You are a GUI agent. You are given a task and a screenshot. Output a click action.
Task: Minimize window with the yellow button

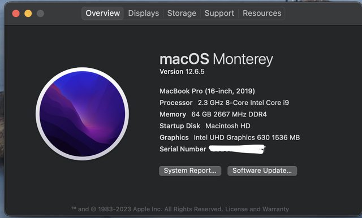click(x=28, y=14)
